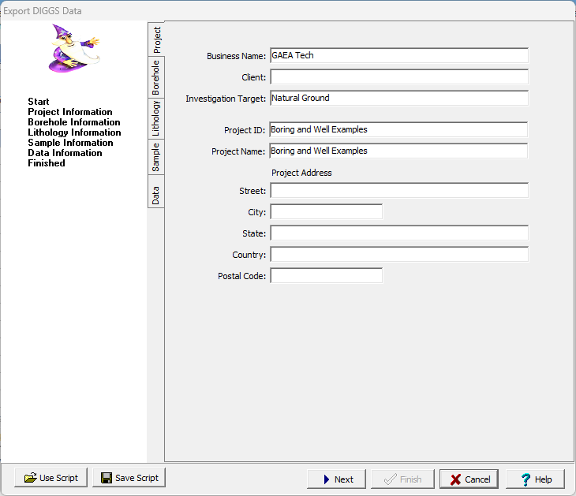
Task: Click the Business Name field
Action: coord(398,55)
